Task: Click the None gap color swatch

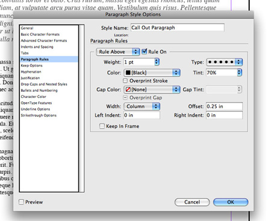Action: 128,89
